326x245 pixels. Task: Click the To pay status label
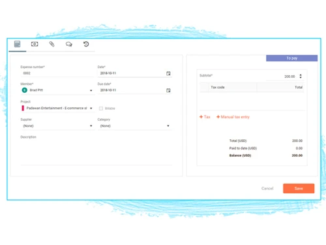click(x=291, y=58)
